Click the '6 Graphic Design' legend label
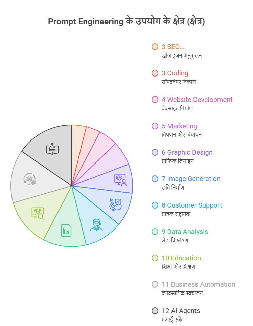The height and width of the screenshot is (326, 253). pos(187,152)
